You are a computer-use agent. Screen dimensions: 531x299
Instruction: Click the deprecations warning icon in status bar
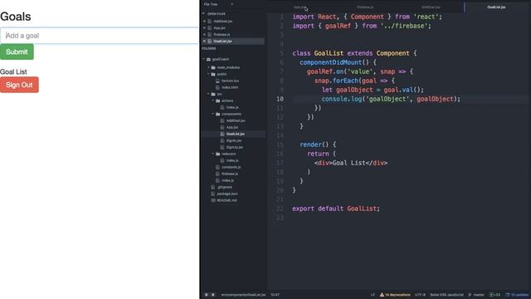point(382,295)
